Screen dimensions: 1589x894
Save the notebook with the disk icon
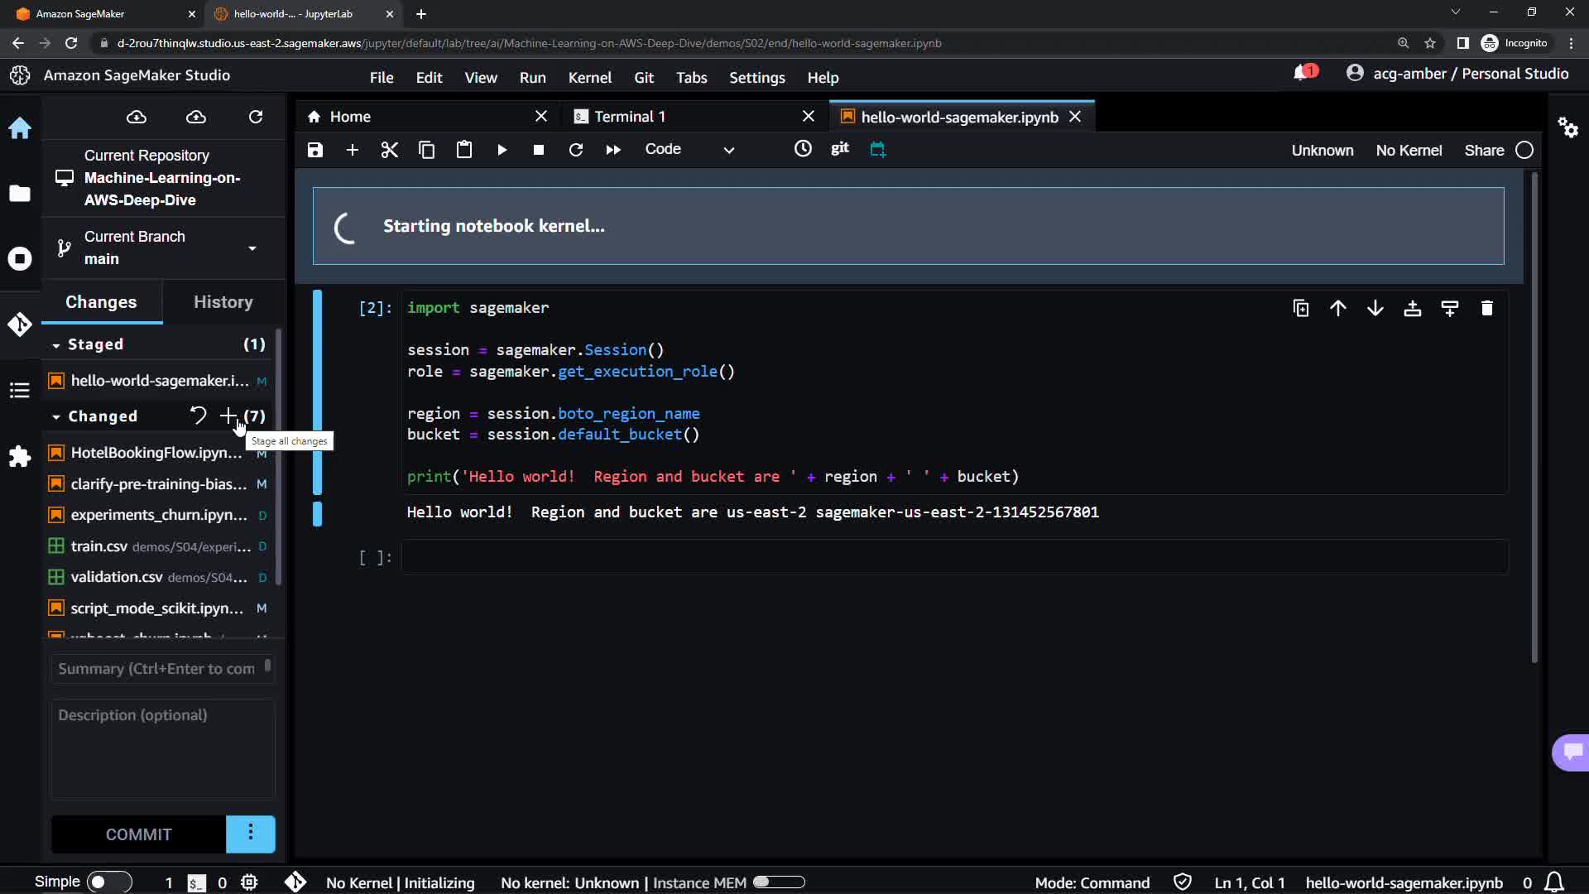[x=314, y=150]
